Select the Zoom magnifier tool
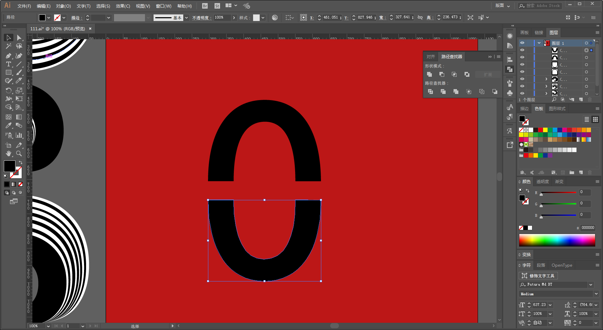 point(19,153)
